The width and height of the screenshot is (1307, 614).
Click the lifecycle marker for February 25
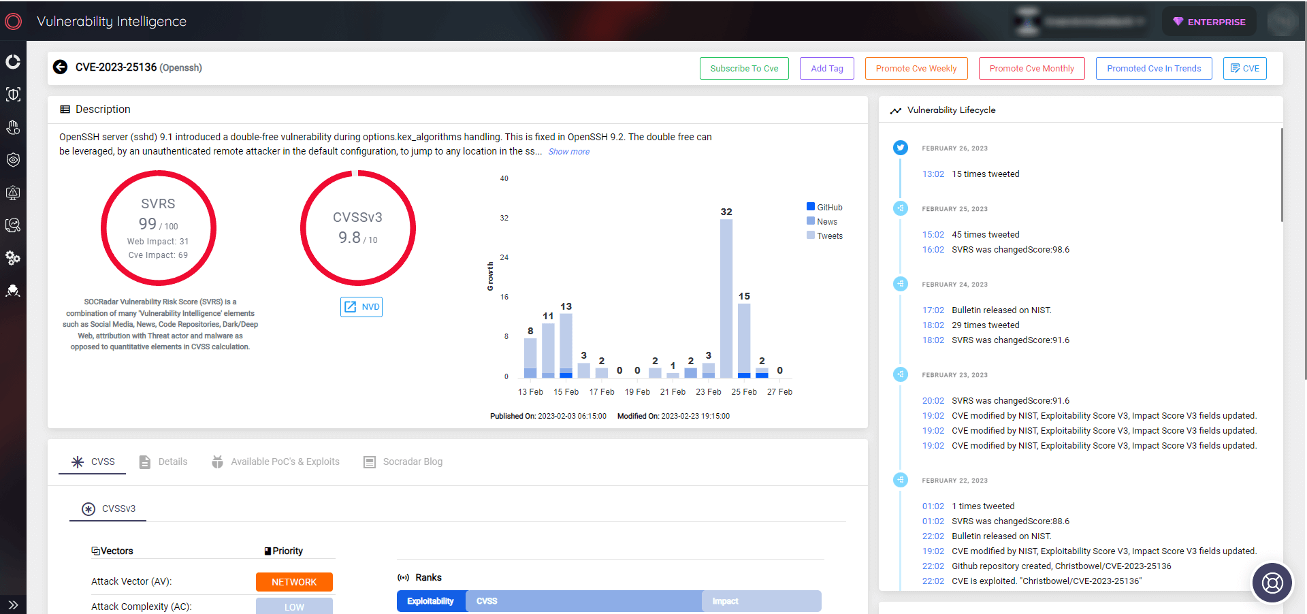click(x=901, y=208)
